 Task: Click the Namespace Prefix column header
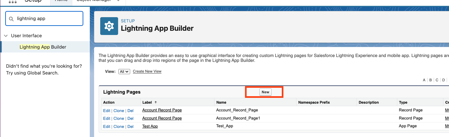(314, 102)
